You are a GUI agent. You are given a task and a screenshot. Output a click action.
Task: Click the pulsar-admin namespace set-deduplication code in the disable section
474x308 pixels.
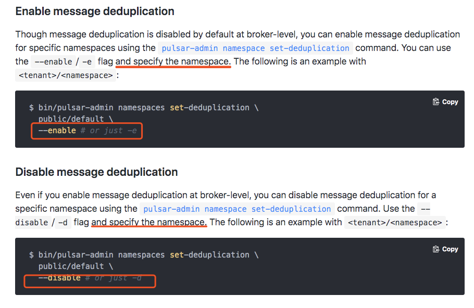tap(237, 209)
